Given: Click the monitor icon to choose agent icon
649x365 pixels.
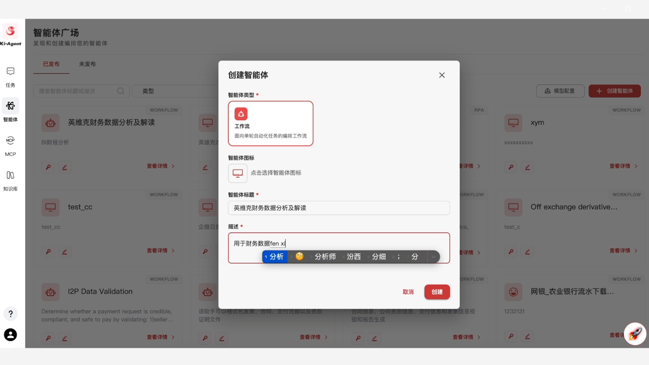Looking at the screenshot, I should point(238,173).
